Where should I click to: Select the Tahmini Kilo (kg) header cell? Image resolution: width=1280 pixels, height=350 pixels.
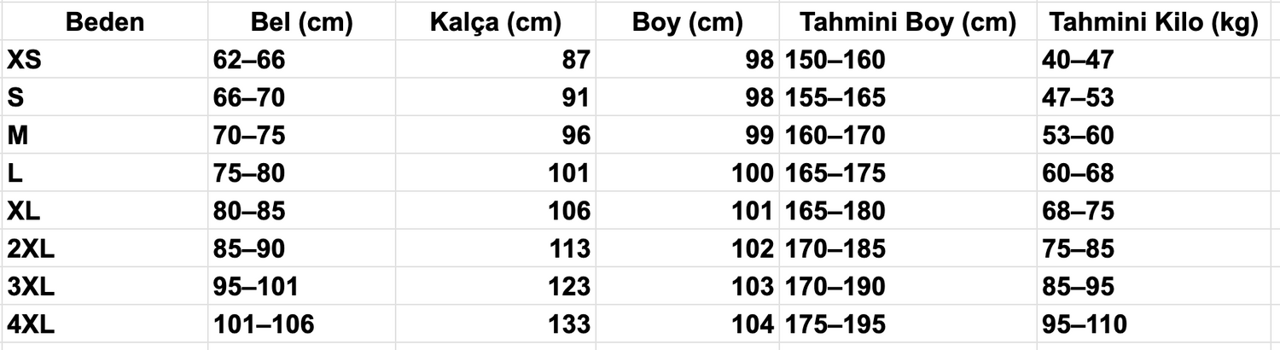click(1155, 24)
